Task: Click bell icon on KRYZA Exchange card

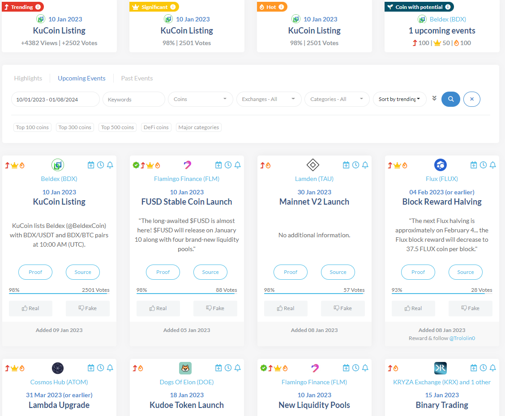Action: (492, 368)
